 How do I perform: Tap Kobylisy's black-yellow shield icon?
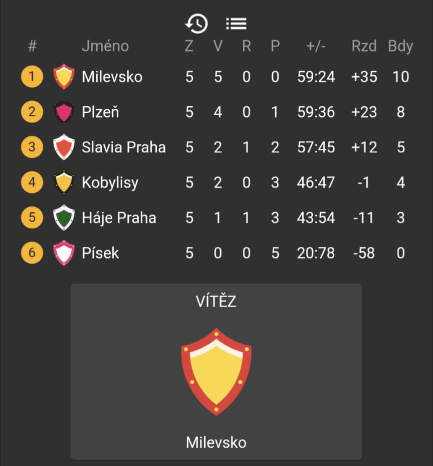tap(64, 182)
